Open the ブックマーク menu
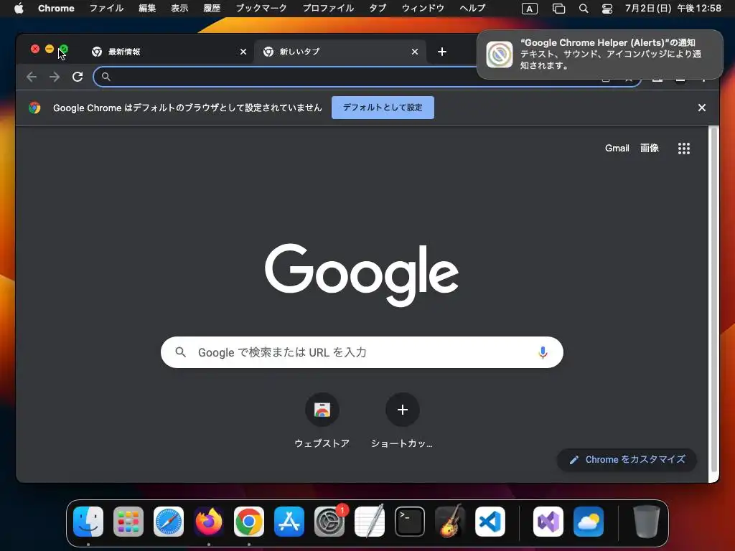735x551 pixels. click(261, 8)
